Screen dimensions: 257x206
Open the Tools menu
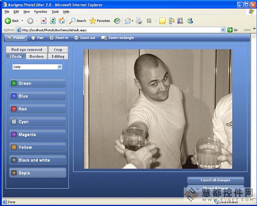[x=55, y=12]
